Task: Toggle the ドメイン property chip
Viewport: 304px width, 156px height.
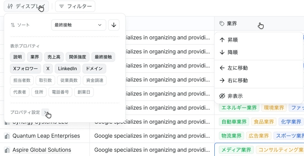Action: coord(94,69)
